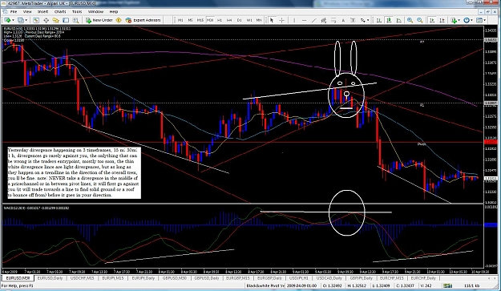501x291 pixels.
Task: Switch chart to D1 timeframe
Action: pyautogui.click(x=240, y=20)
